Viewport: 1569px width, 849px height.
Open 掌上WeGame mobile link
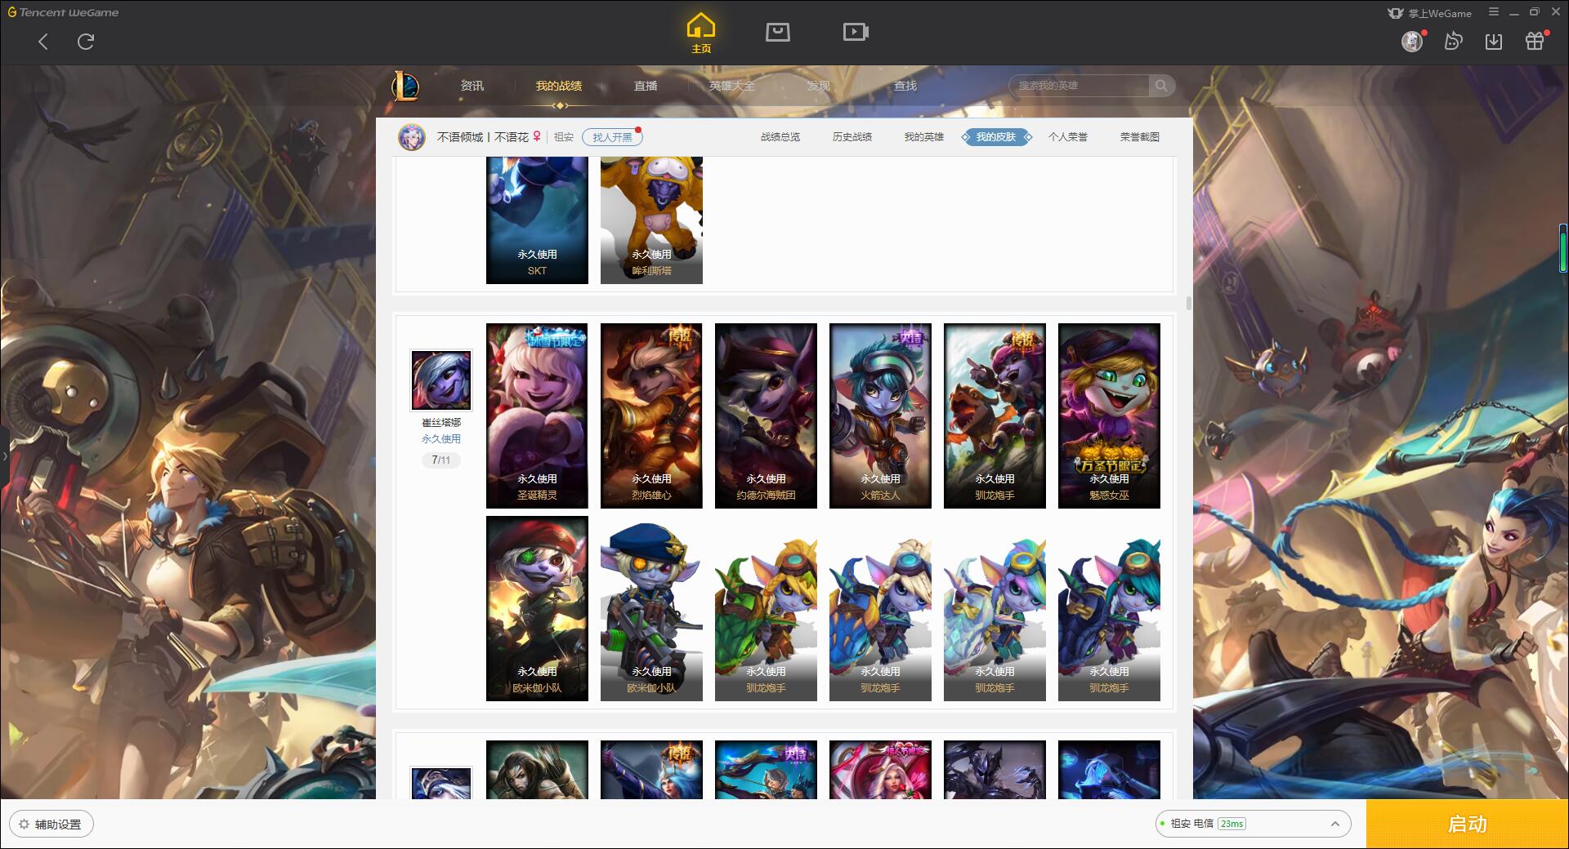click(1429, 13)
